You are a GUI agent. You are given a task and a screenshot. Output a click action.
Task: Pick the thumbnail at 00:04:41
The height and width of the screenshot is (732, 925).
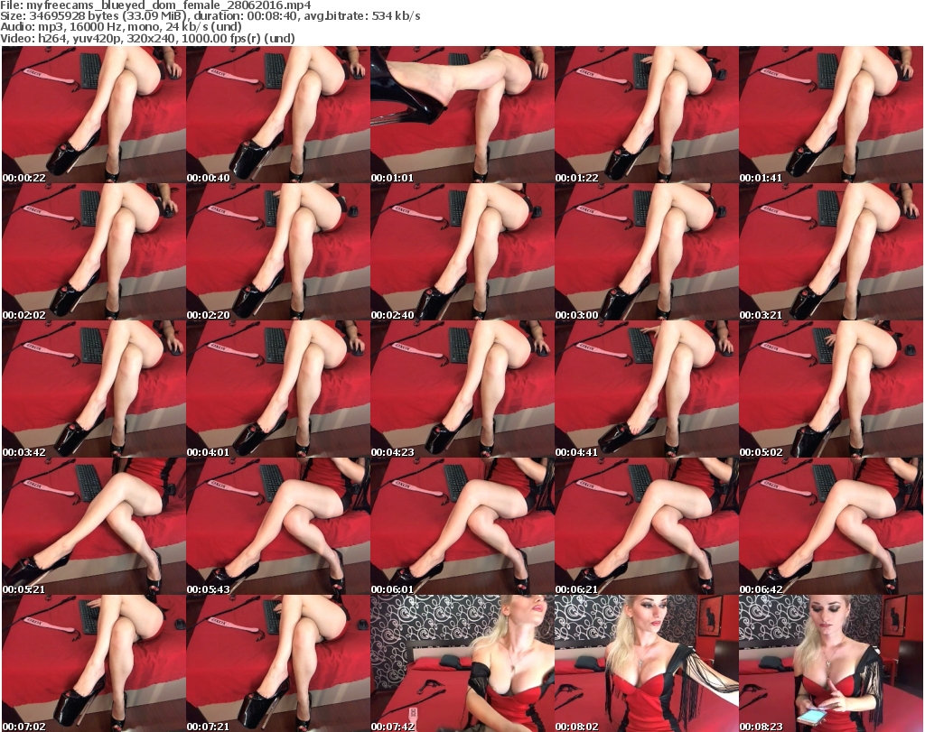click(x=647, y=389)
